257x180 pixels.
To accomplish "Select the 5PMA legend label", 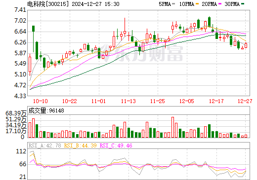I will coord(165,4).
